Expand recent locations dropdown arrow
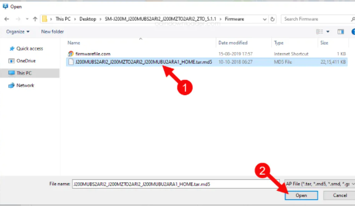The height and width of the screenshot is (206, 355). click(27, 19)
